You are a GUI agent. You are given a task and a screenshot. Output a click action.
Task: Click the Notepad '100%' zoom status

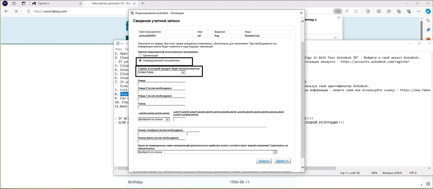374,173
